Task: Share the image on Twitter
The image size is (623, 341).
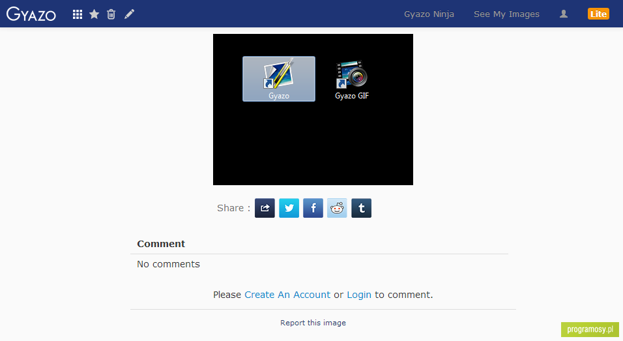Action: [289, 208]
